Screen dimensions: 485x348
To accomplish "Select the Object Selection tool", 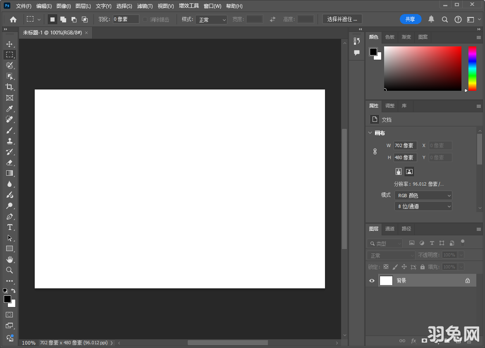I will pyautogui.click(x=10, y=76).
